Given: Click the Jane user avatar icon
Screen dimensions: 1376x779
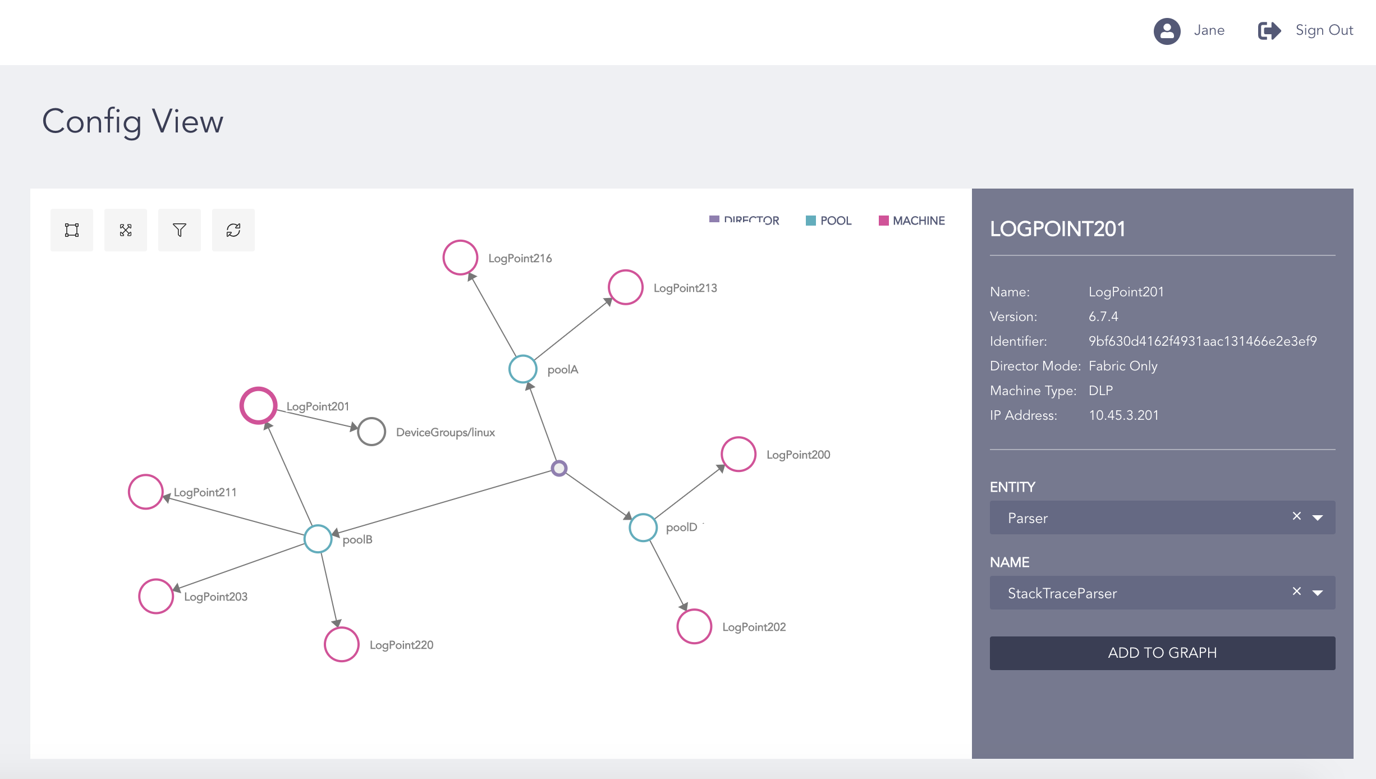Looking at the screenshot, I should point(1167,31).
